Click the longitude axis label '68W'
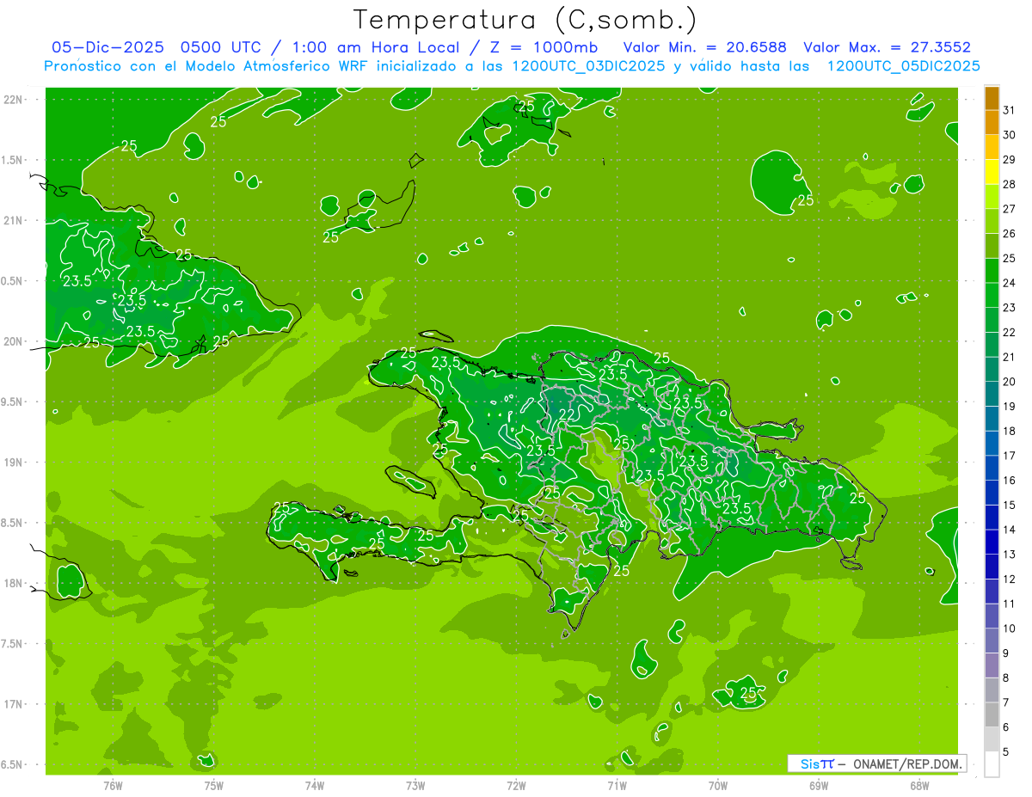The width and height of the screenshot is (1032, 797). tap(918, 786)
